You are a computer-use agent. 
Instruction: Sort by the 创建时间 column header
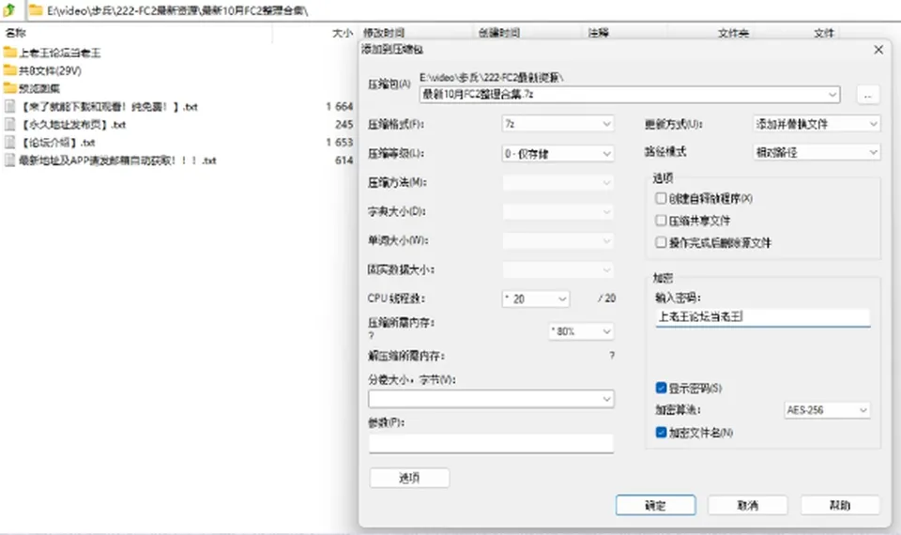click(x=499, y=33)
